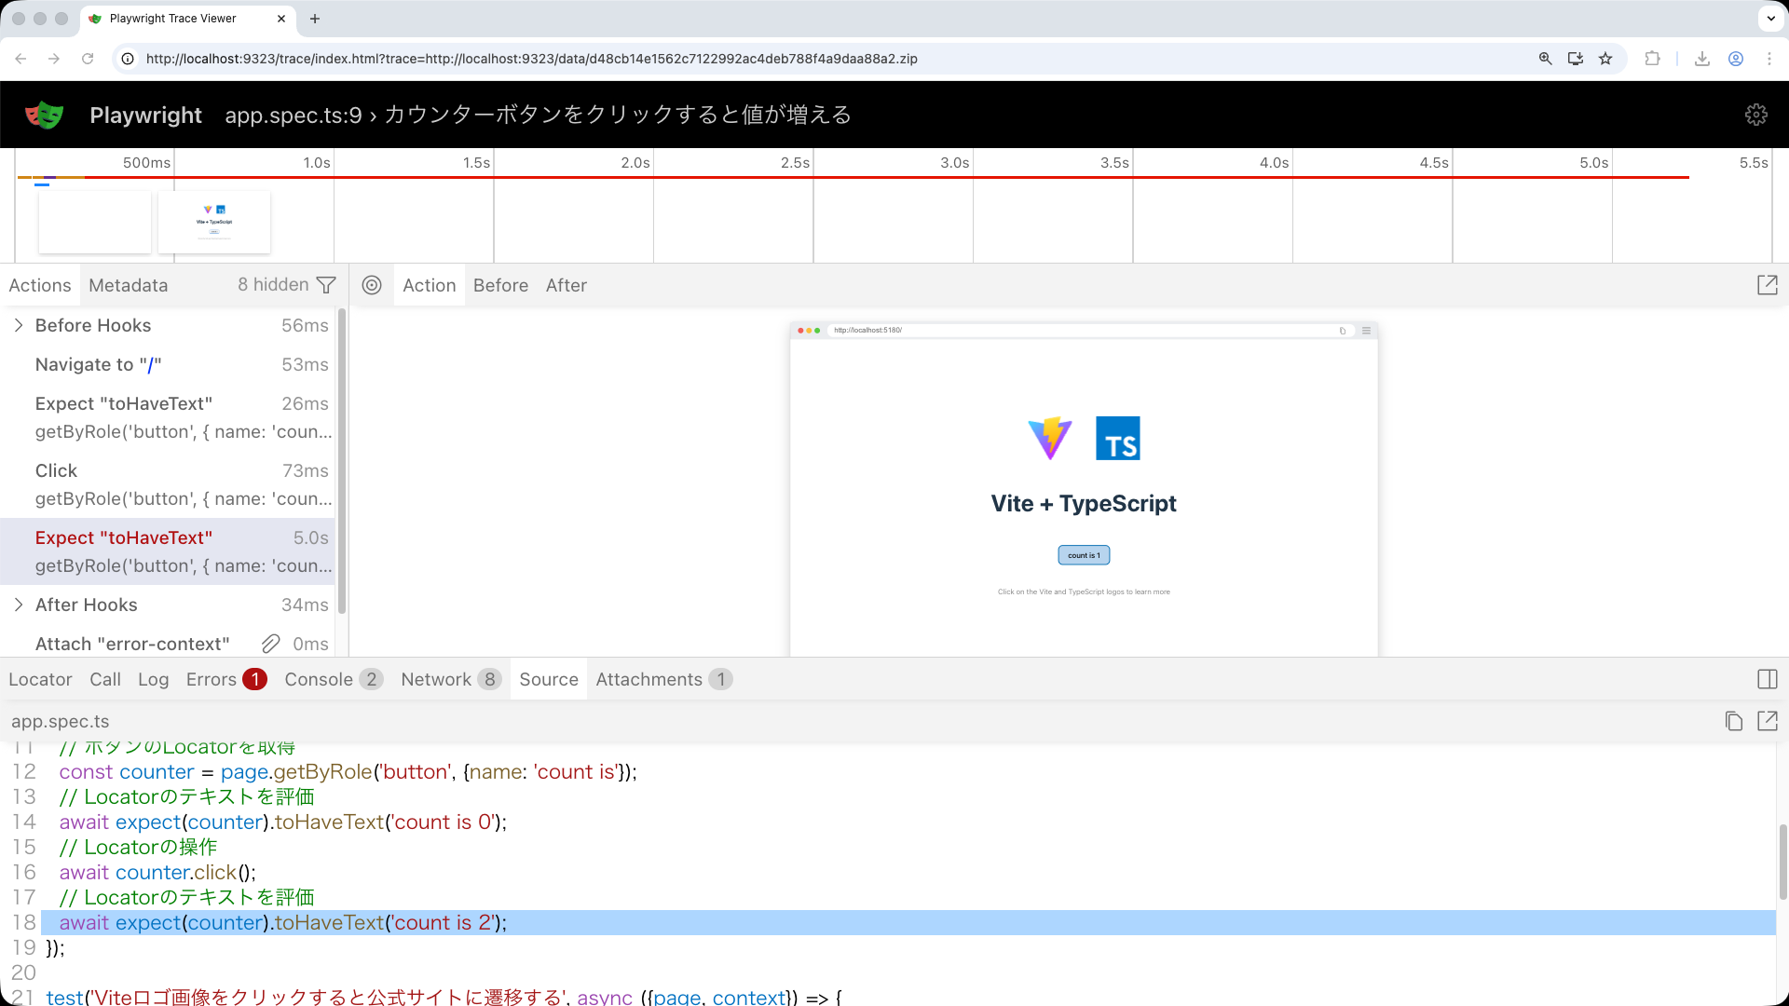1789x1006 pixels.
Task: Bookmark page with the star icon
Action: click(x=1605, y=59)
